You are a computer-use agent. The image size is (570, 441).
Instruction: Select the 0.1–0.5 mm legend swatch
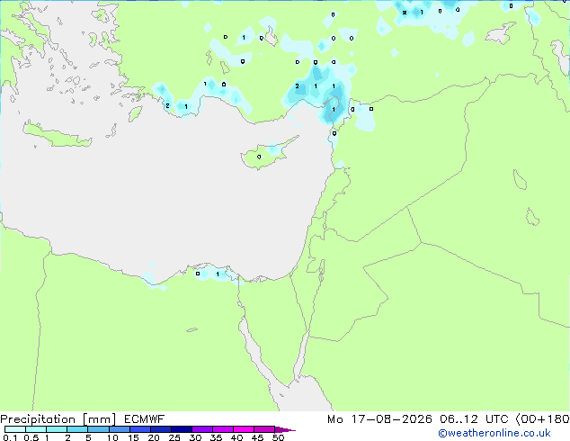point(15,429)
